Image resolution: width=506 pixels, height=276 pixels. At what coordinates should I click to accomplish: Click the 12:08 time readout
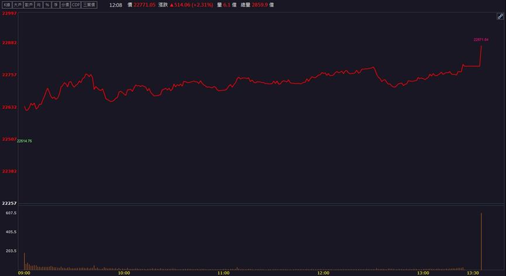115,5
